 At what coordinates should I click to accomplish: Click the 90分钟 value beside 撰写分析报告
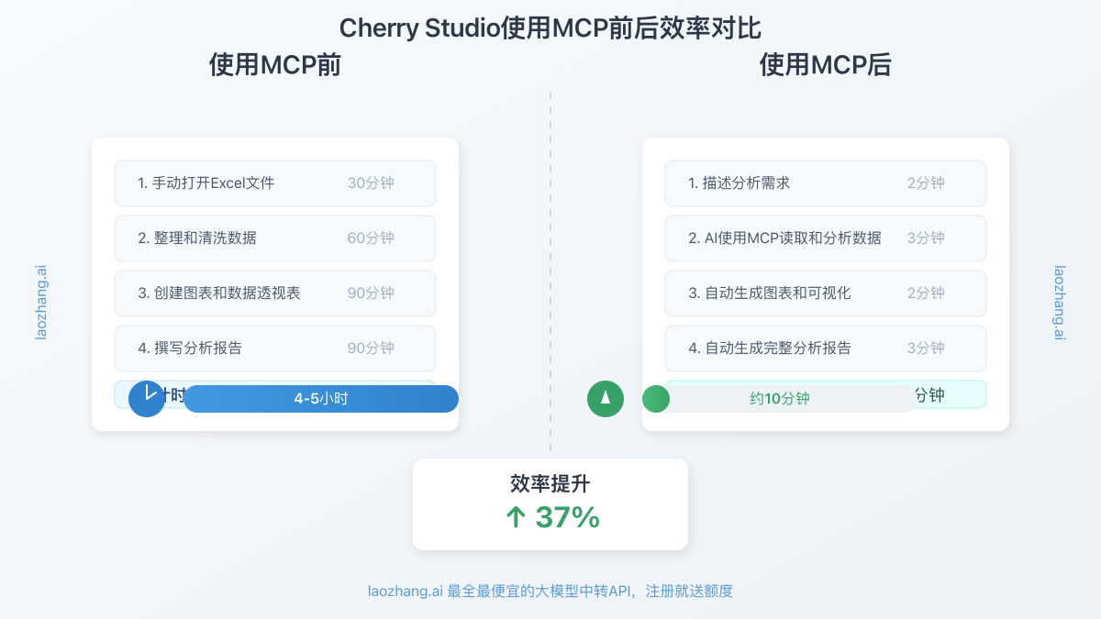371,348
